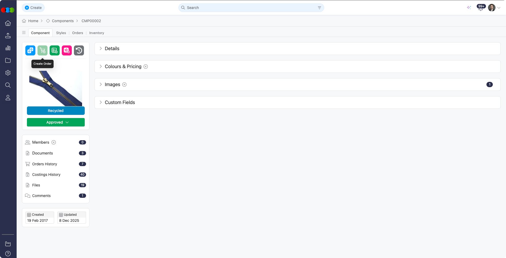Open the search filter icon
506x258 pixels.
tap(319, 8)
